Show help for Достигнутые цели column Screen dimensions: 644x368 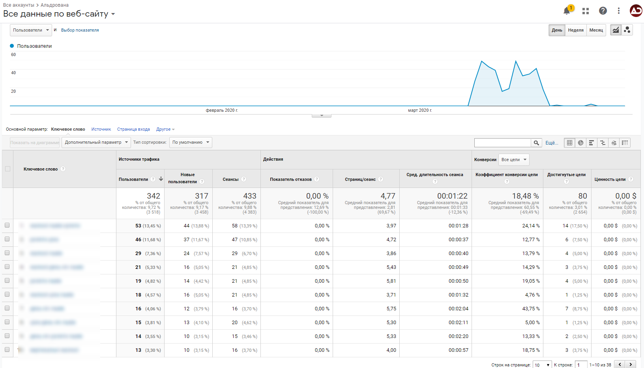tap(566, 182)
